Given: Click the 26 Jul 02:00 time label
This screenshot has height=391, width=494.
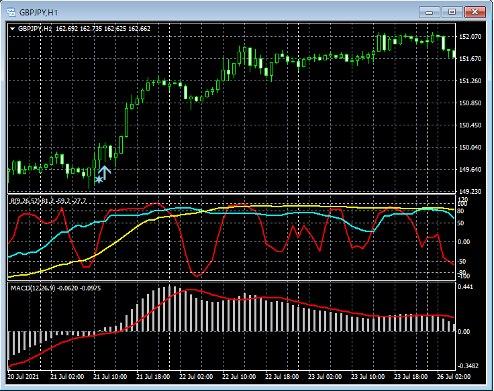Looking at the screenshot, I should click(453, 377).
